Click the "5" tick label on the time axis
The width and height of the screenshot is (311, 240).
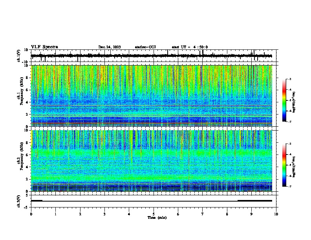pyautogui.click(x=154, y=214)
